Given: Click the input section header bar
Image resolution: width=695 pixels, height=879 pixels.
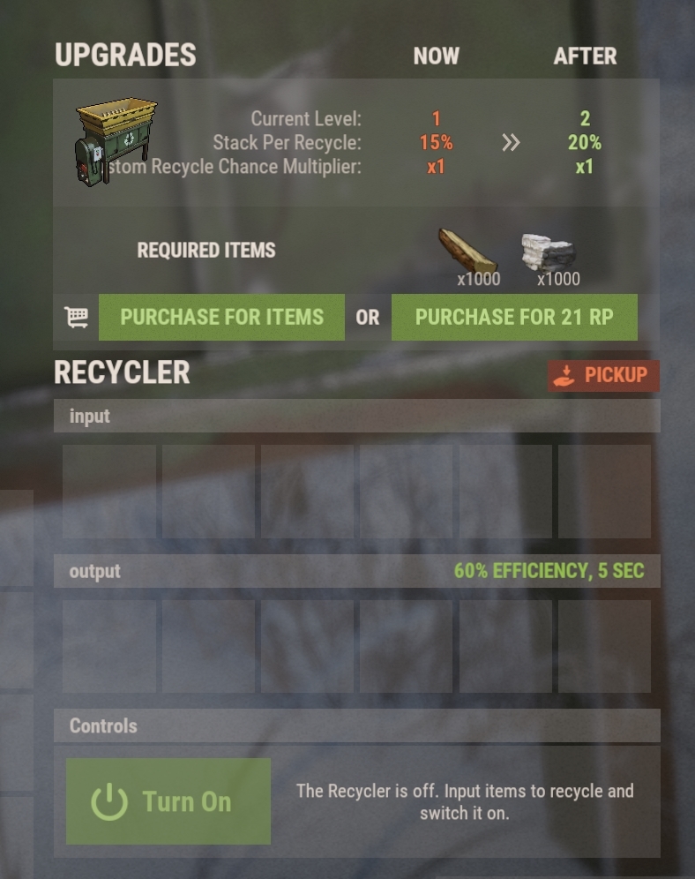Looking at the screenshot, I should [356, 416].
